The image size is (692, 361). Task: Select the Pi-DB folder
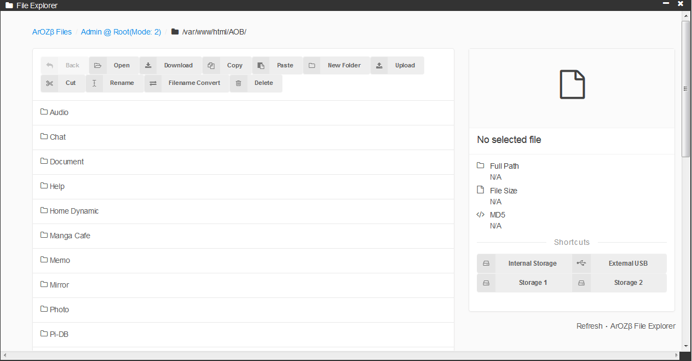tap(59, 334)
